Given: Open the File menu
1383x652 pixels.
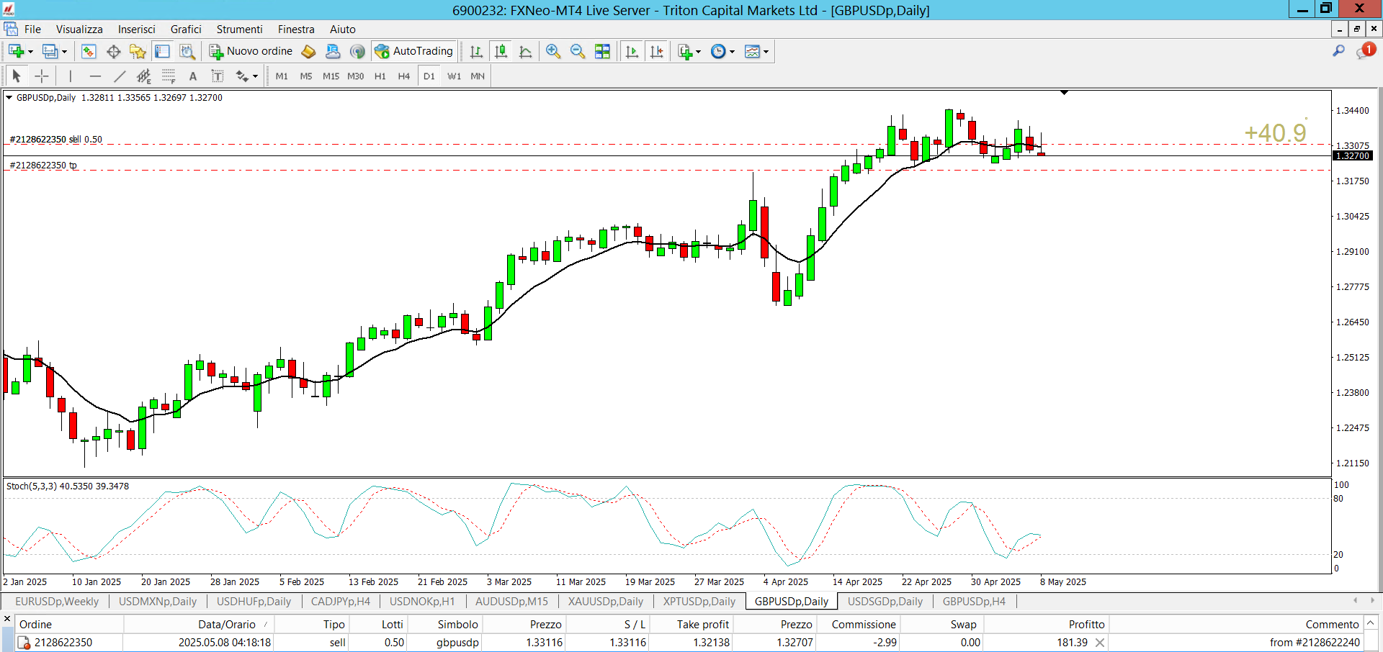Looking at the screenshot, I should (32, 30).
